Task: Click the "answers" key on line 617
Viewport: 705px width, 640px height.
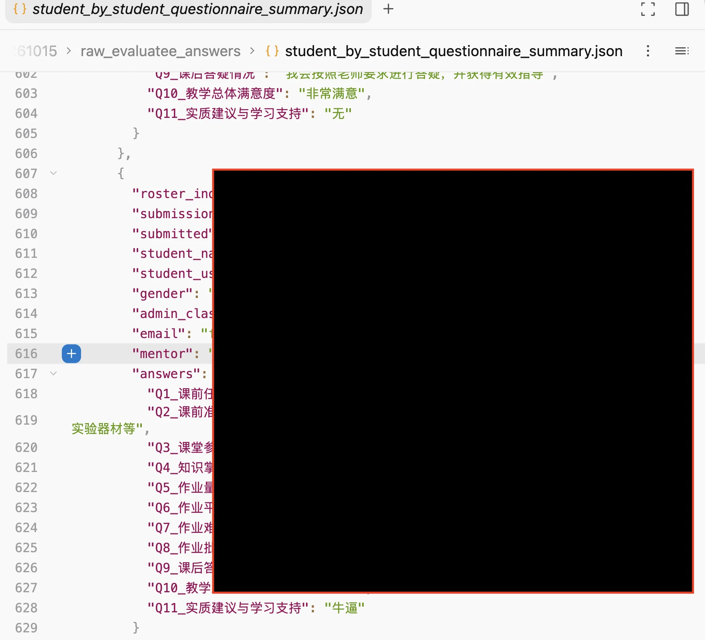Action: pos(166,374)
